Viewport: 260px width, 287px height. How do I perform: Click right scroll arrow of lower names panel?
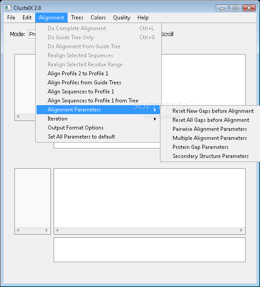click(47, 230)
